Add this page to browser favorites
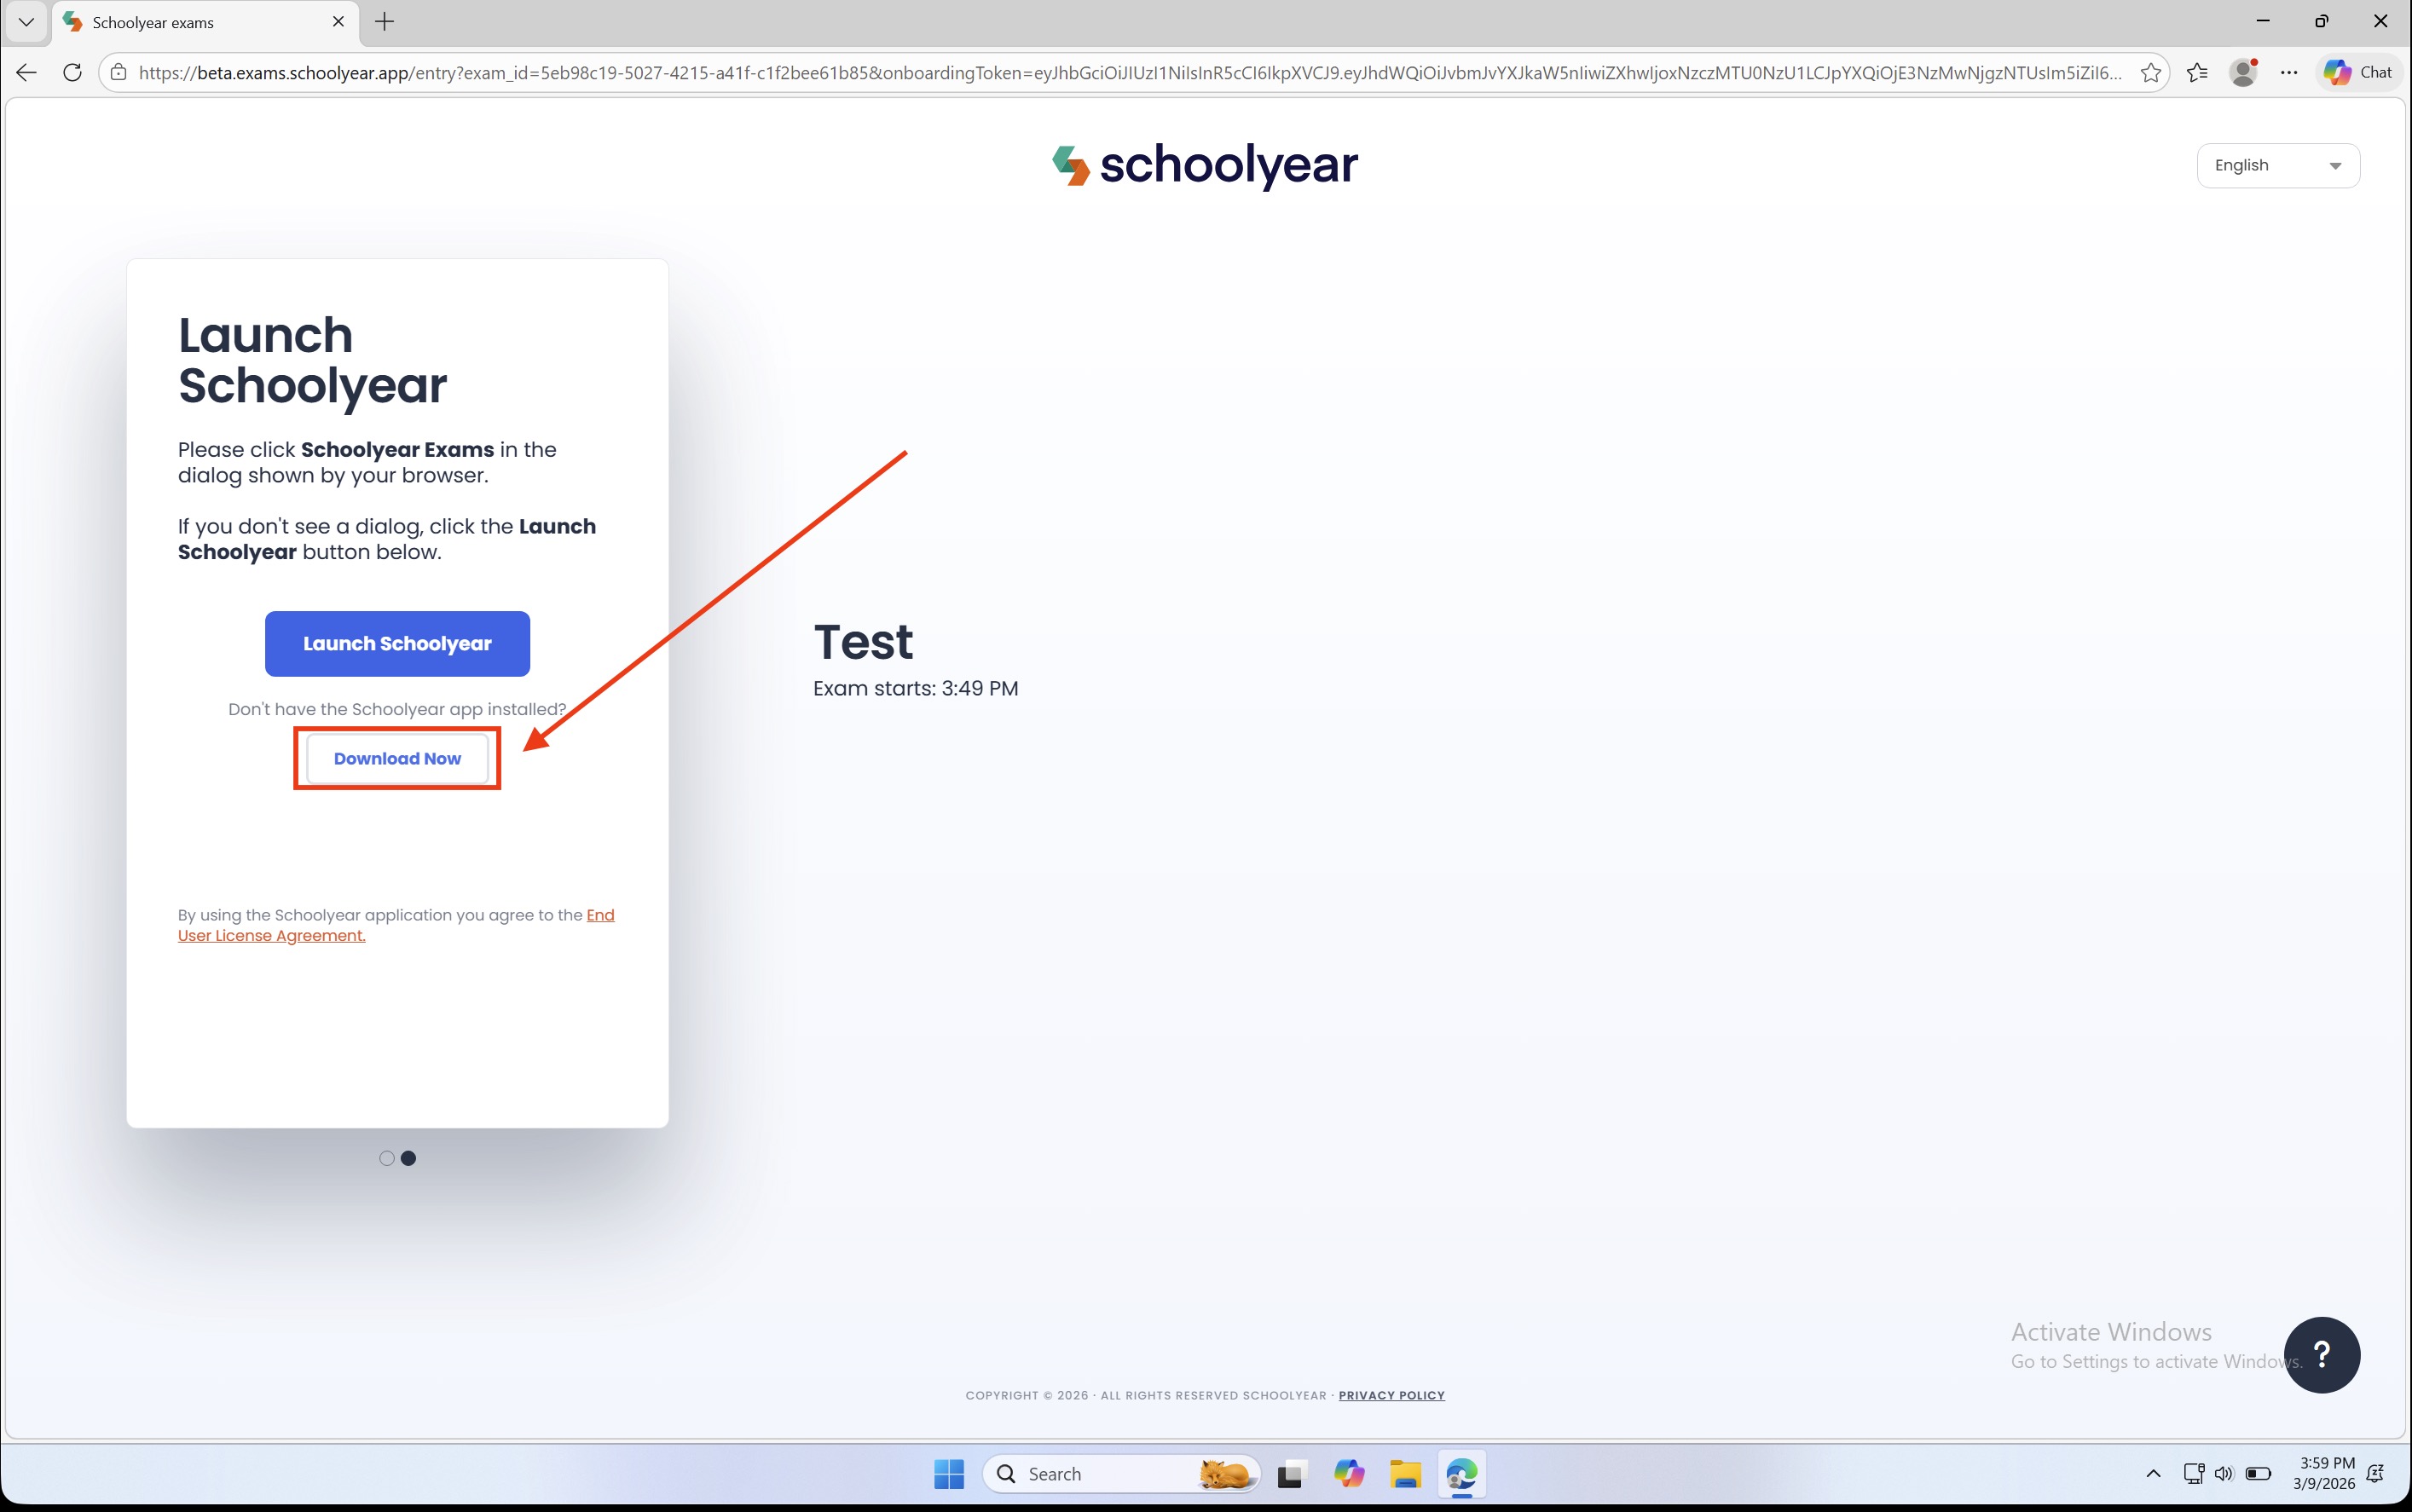Screen dimensions: 2412x1512 coord(2150,73)
